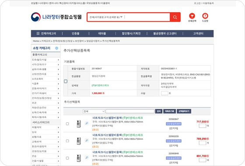245x166 pixels.
Task: Click quantity field under 789,290원
Action: (x=203, y=143)
